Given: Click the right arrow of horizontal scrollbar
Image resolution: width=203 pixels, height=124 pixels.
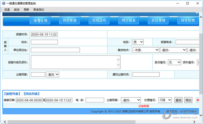Looking at the screenshot, I should tap(194, 122).
